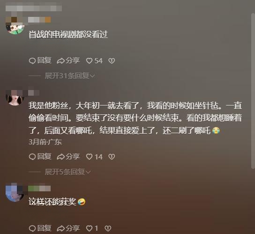Share the first comment via arrow icon
The image size is (255, 234).
[x=68, y=60]
